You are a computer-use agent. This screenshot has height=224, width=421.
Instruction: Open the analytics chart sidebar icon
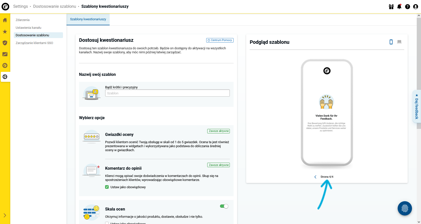click(x=5, y=54)
